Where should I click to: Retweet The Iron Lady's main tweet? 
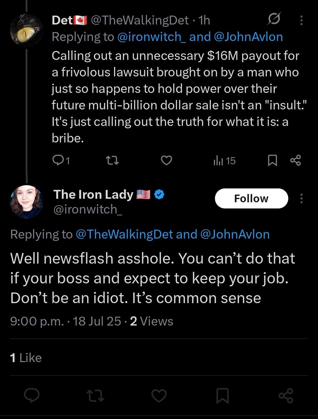[95, 396]
